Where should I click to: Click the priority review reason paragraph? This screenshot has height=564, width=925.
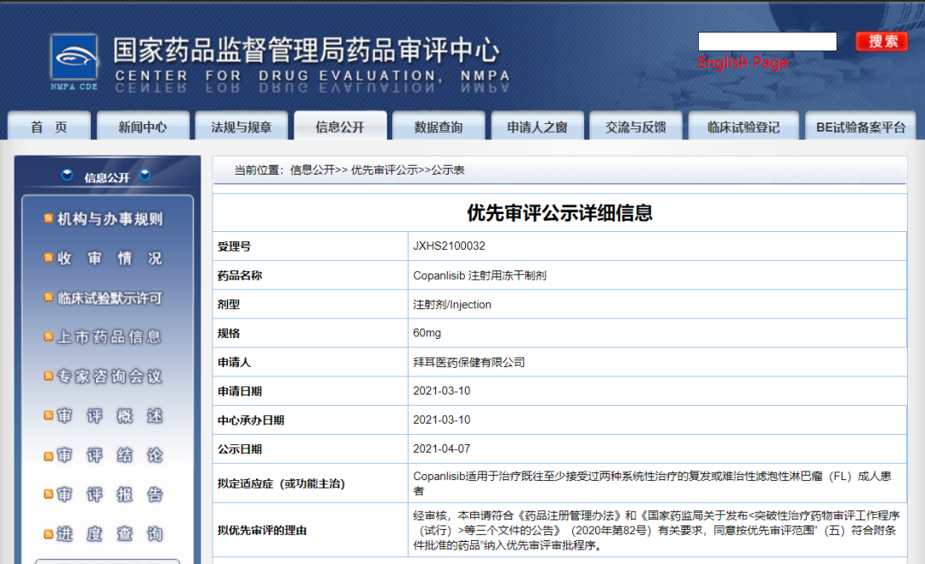tap(656, 530)
